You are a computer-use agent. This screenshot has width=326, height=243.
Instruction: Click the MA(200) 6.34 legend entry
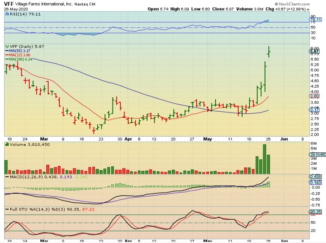coord(19,59)
